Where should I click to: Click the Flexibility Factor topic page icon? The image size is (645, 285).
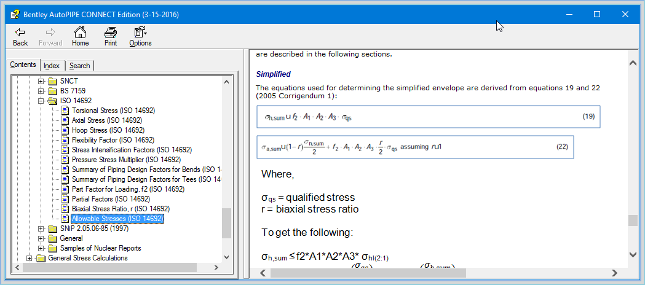click(65, 140)
